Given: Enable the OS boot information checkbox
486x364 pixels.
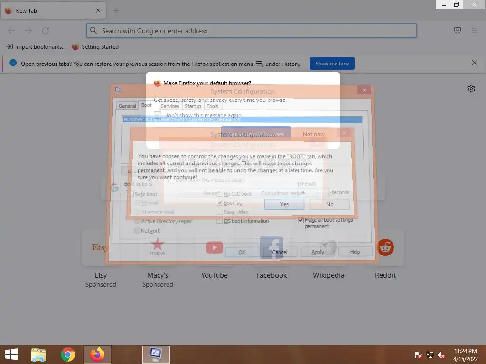Looking at the screenshot, I should point(220,221).
